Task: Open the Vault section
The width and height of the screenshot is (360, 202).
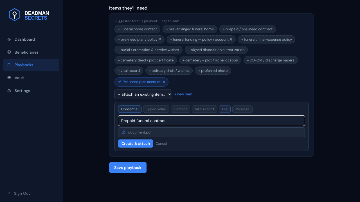Action: [31, 78]
